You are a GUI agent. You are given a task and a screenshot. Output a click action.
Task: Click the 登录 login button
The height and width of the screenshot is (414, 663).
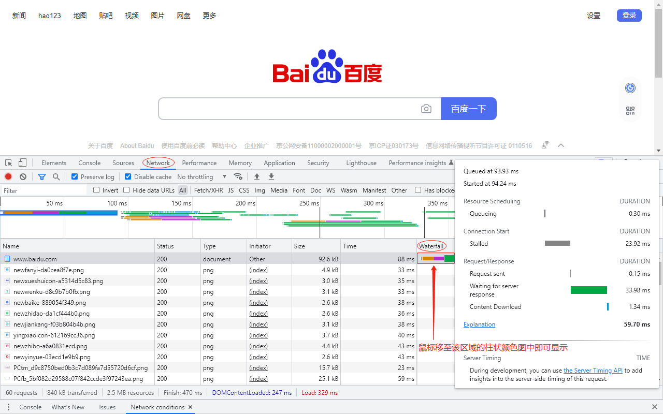pyautogui.click(x=629, y=16)
